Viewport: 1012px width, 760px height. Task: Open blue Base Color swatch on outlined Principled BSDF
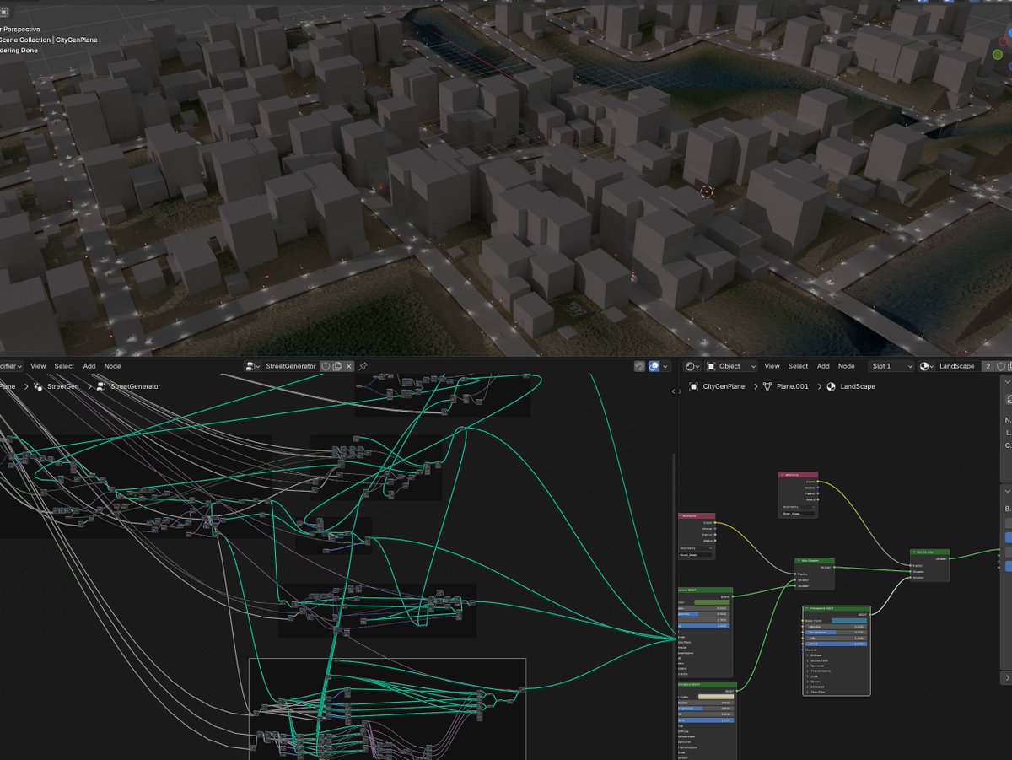click(849, 621)
